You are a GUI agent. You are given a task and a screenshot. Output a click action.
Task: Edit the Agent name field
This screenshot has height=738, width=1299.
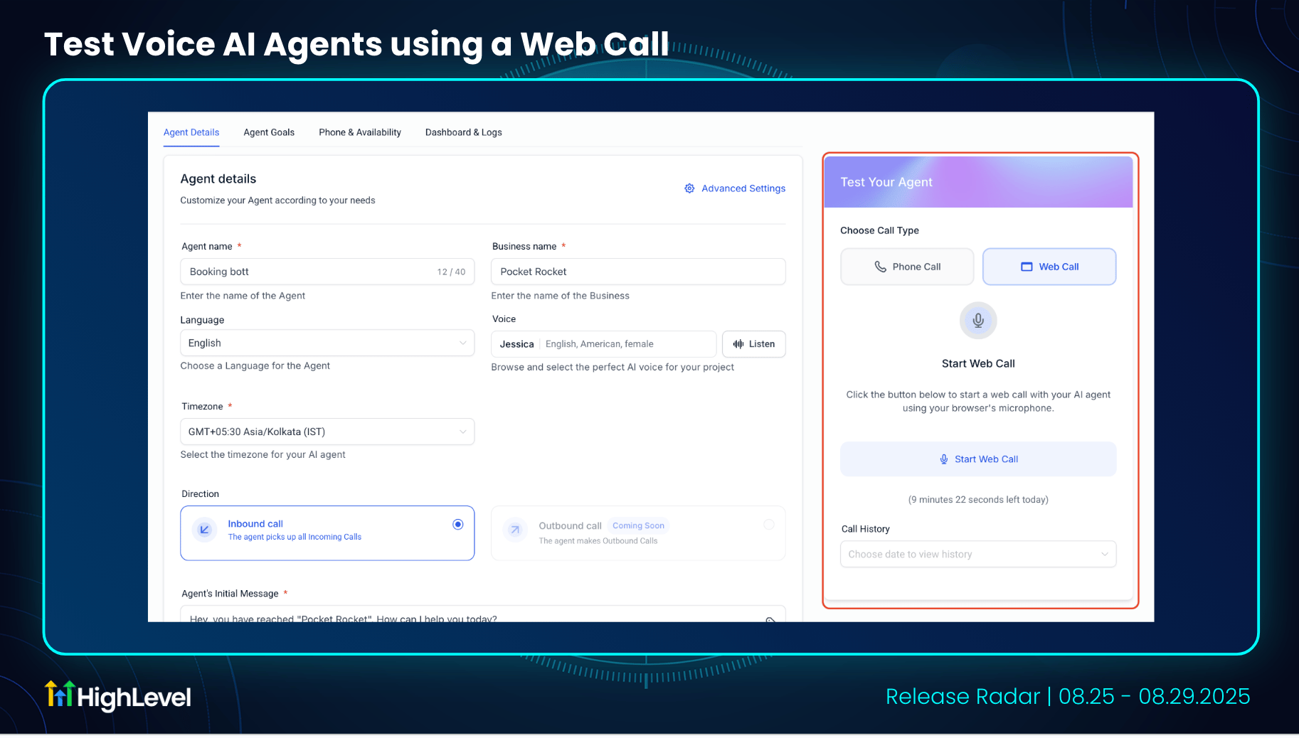point(327,272)
